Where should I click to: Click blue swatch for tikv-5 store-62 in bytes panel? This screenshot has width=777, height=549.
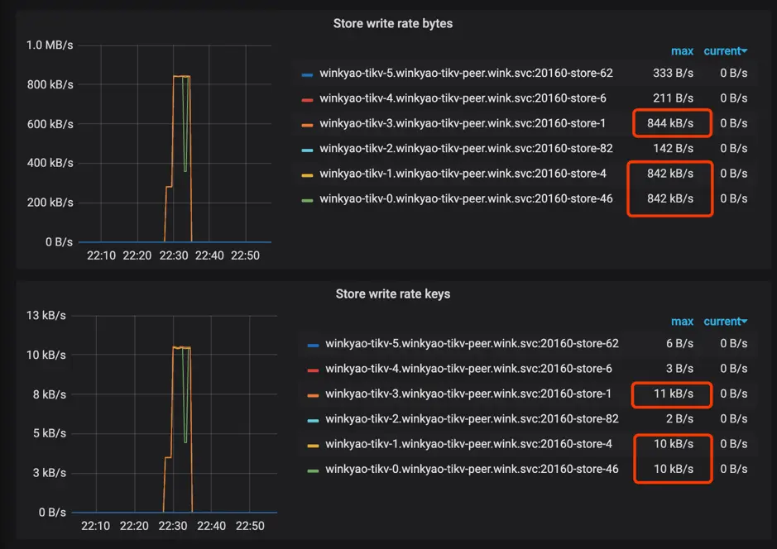coord(307,74)
